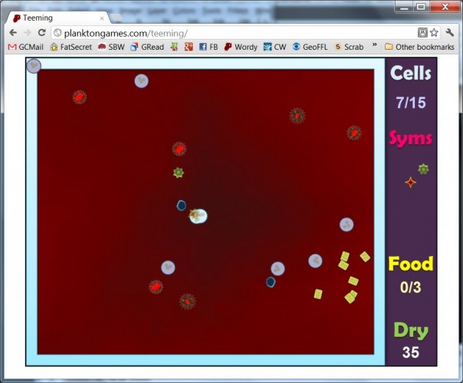Open the GCMail bookmark
The height and width of the screenshot is (383, 463).
[x=26, y=47]
